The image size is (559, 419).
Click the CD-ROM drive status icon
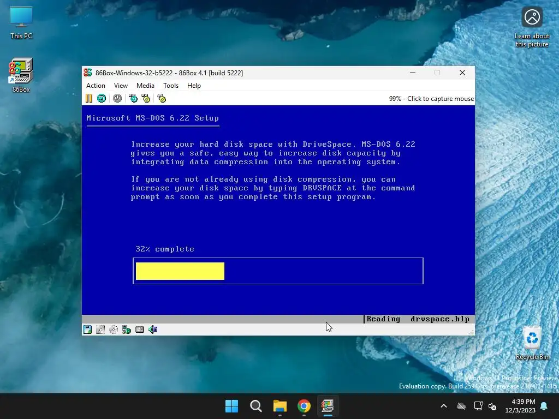click(x=114, y=330)
